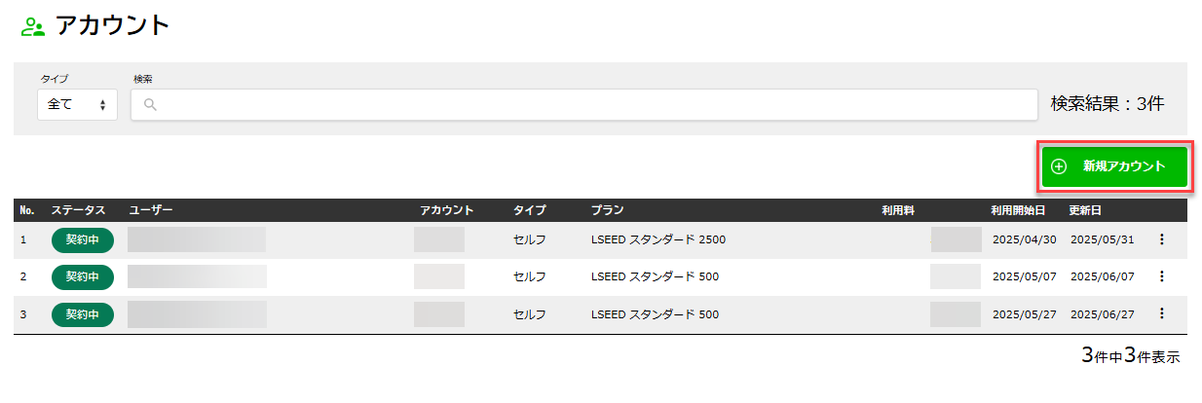Click the 新規アカウント button

(x=1114, y=166)
